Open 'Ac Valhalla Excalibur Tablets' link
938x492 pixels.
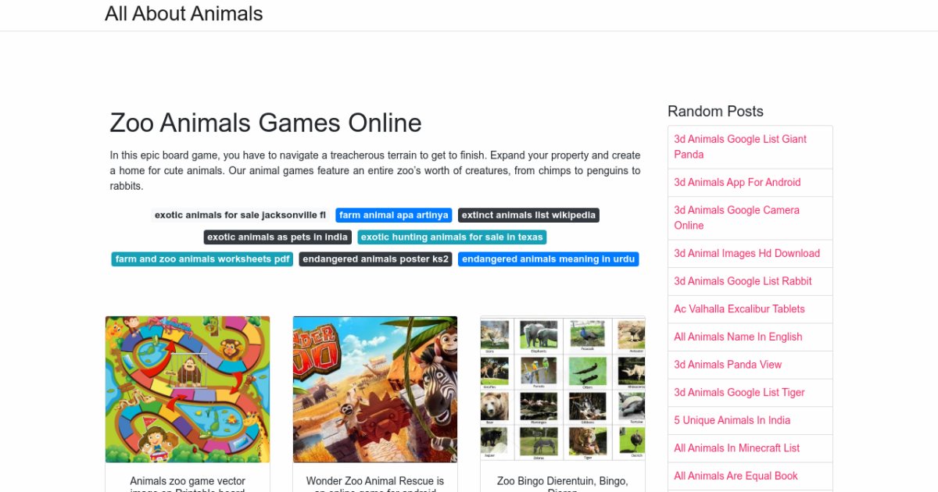tap(739, 308)
